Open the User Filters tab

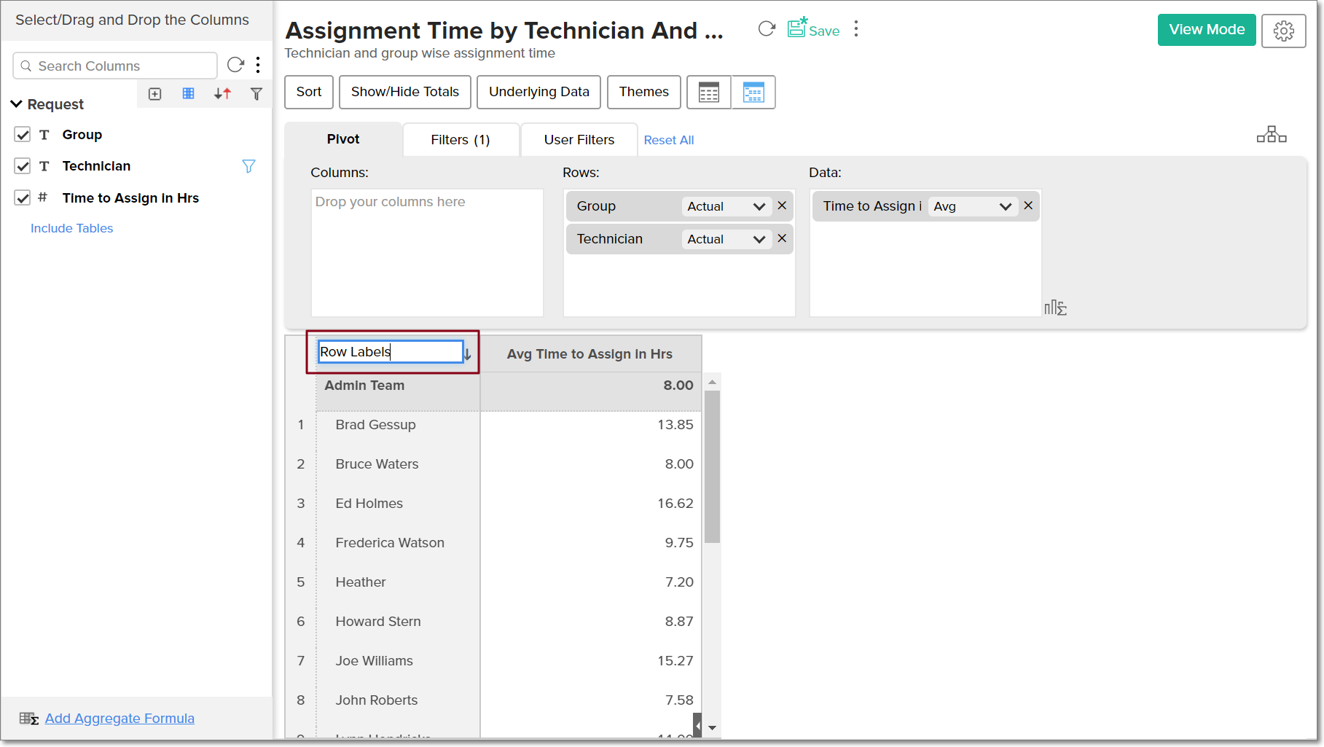[579, 140]
